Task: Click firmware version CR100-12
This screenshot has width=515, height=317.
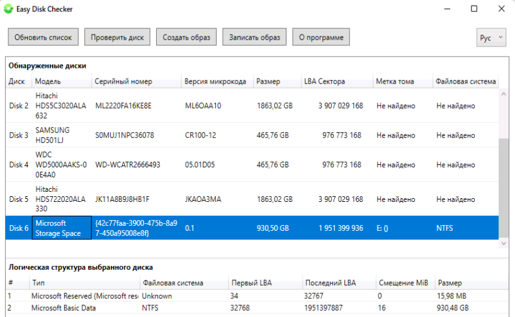Action: pyautogui.click(x=200, y=135)
